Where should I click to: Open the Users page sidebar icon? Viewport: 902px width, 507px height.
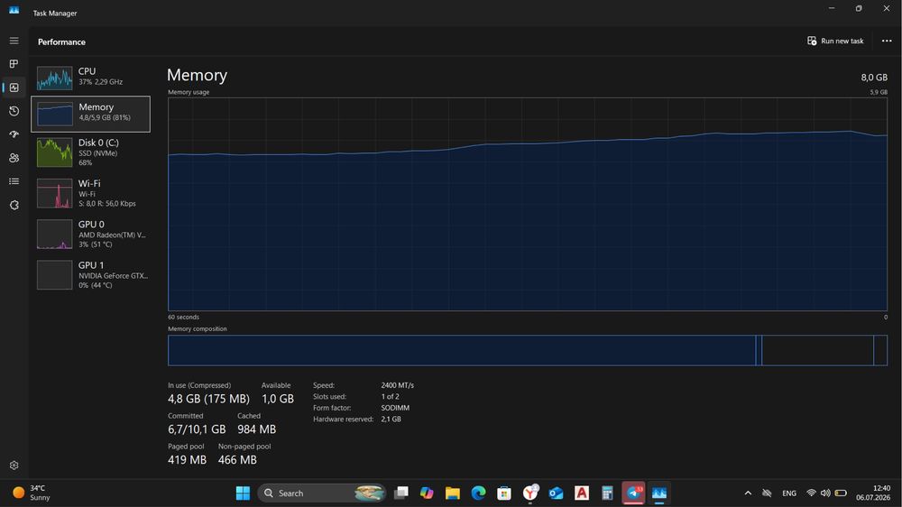[14, 158]
